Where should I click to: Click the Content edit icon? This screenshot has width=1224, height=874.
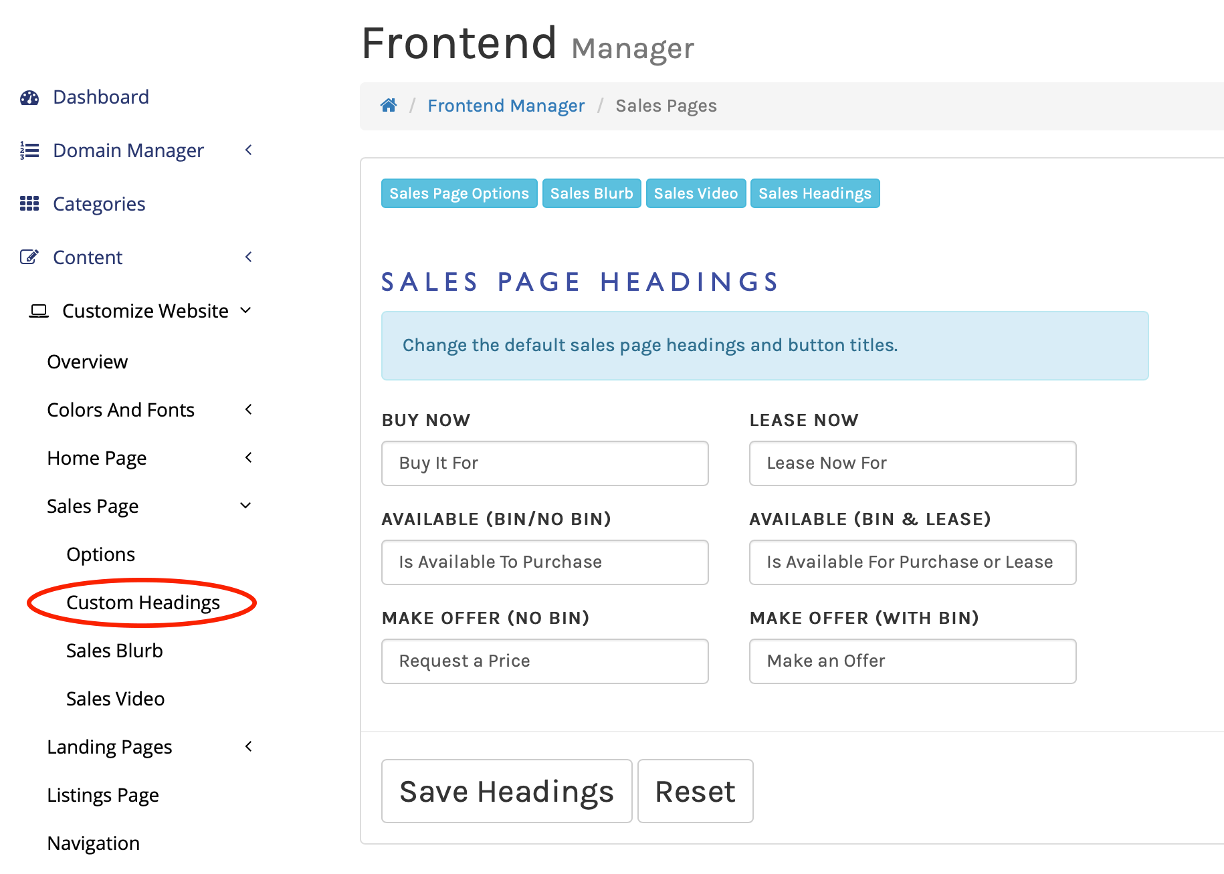click(x=29, y=257)
